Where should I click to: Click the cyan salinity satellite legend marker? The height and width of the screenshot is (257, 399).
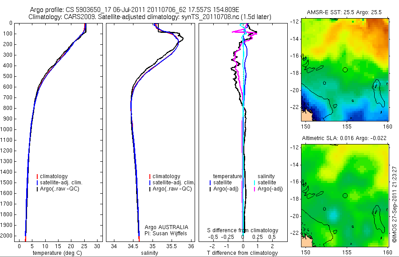point(254,183)
